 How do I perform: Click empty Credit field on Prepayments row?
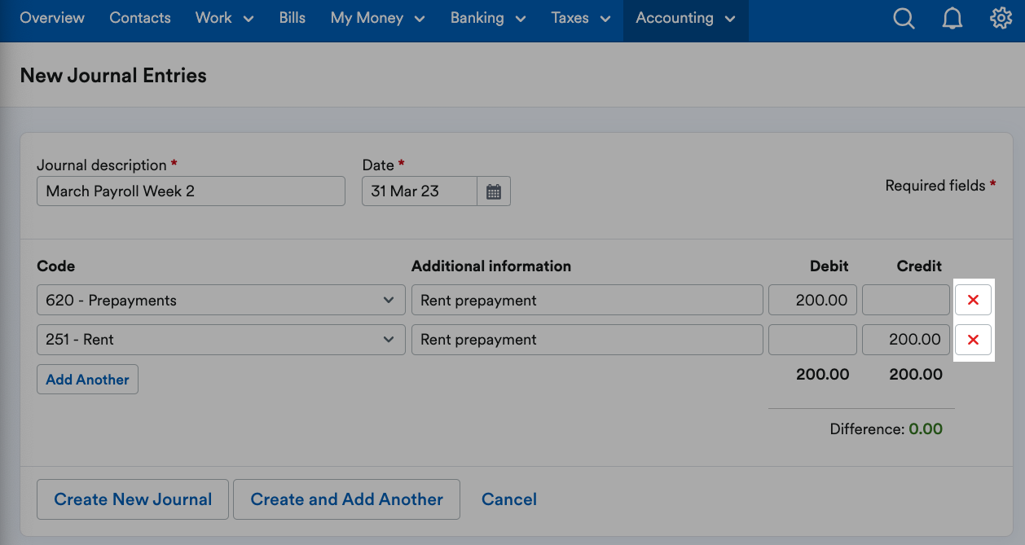tap(906, 300)
